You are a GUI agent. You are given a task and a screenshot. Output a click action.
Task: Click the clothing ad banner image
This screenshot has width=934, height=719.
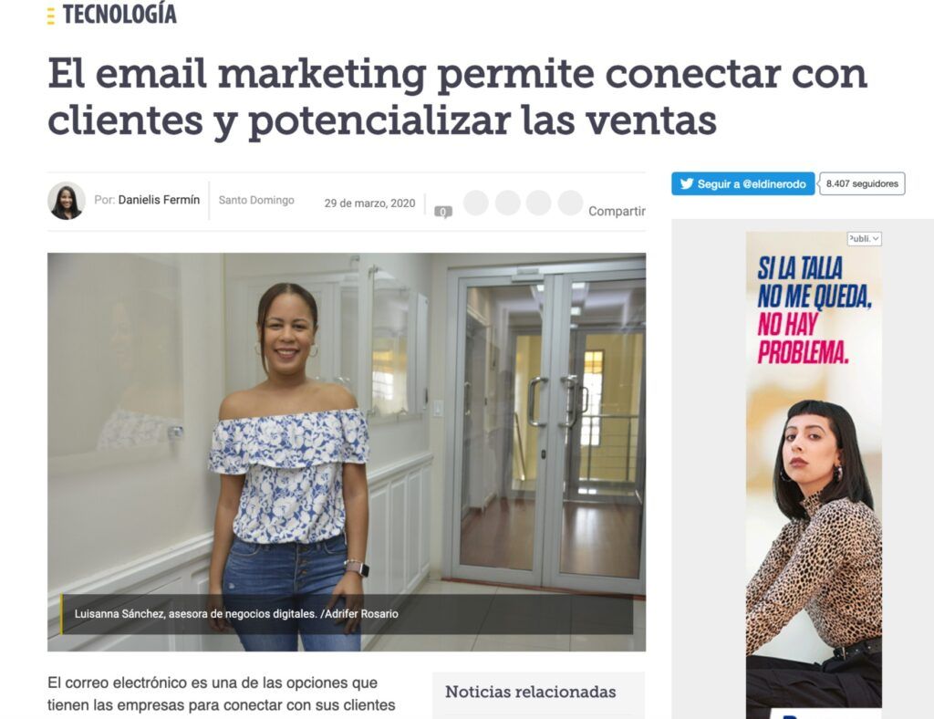814,474
